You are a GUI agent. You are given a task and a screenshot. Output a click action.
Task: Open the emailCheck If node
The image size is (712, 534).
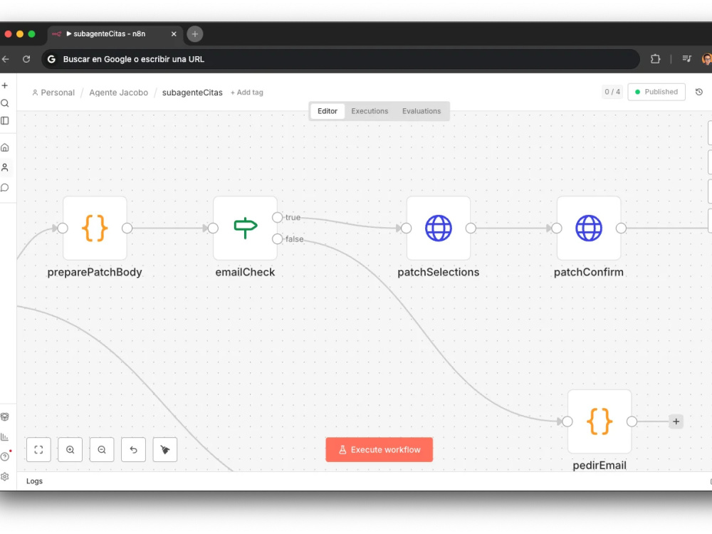click(x=245, y=228)
